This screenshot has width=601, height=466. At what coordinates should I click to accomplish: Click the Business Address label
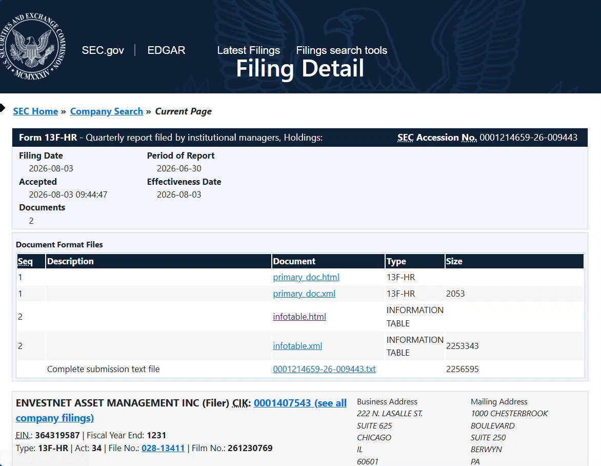[387, 401]
